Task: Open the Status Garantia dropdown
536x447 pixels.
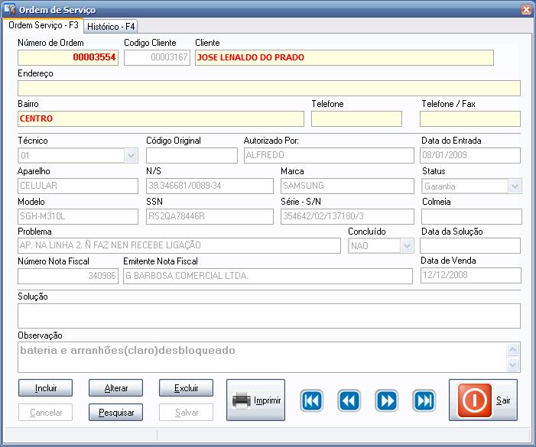Action: tap(515, 186)
